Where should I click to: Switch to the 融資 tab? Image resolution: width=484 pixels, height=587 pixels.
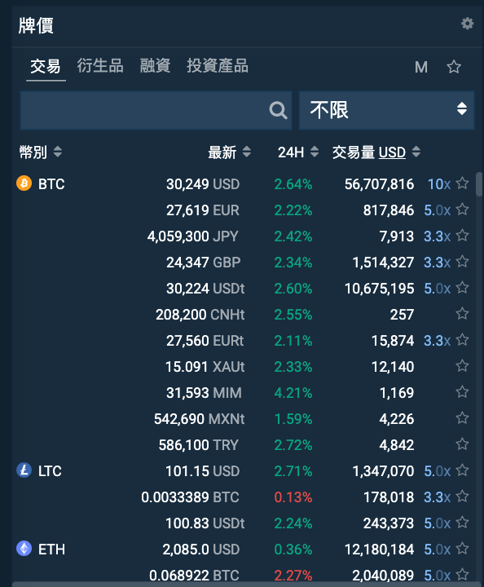[156, 66]
